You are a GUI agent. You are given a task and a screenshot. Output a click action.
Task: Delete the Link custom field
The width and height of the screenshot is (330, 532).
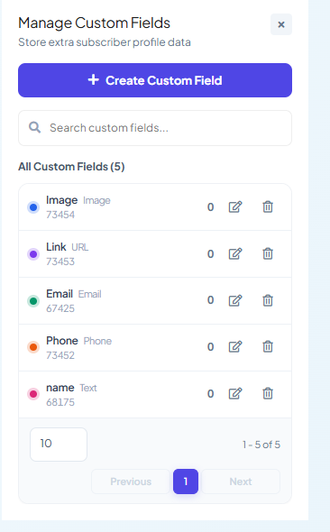[268, 253]
